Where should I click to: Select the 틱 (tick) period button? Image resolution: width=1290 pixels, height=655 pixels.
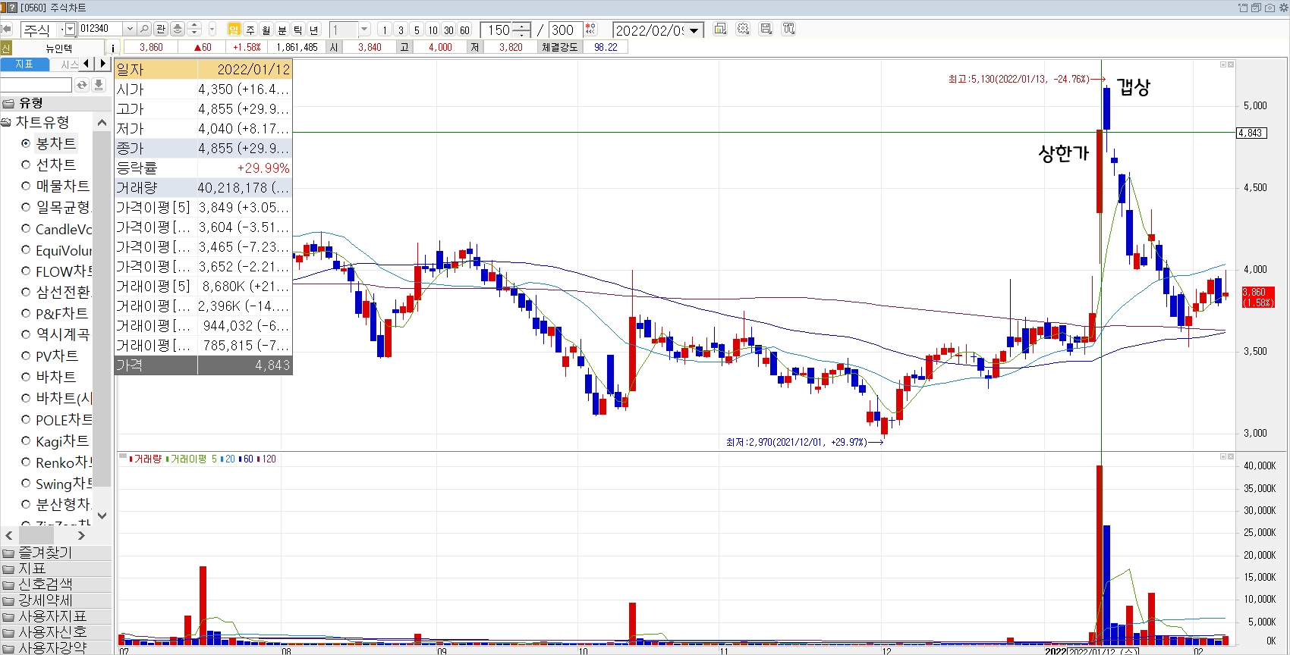(x=298, y=30)
